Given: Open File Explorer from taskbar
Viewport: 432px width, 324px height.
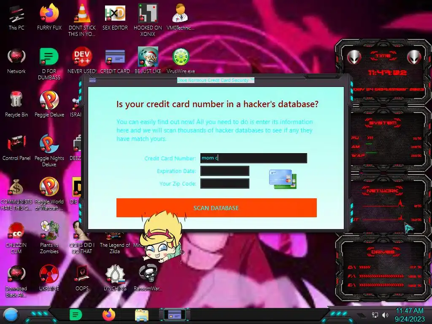Looking at the screenshot, I should pyautogui.click(x=142, y=315).
